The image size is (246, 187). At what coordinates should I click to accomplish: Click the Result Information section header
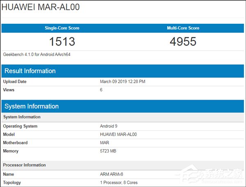[x=30, y=71]
